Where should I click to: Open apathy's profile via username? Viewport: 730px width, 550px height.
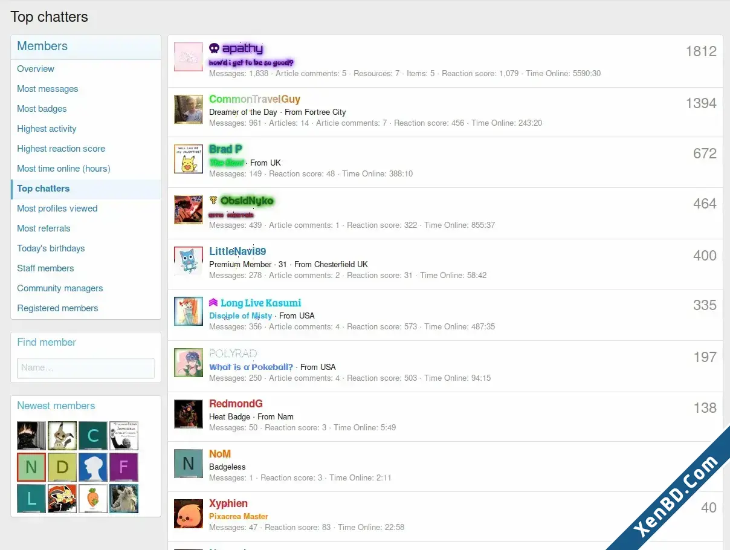point(242,48)
